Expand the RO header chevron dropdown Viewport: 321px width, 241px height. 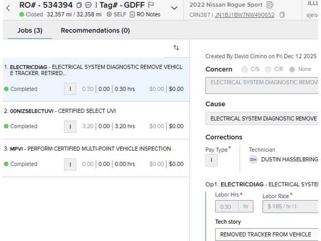point(174,8)
